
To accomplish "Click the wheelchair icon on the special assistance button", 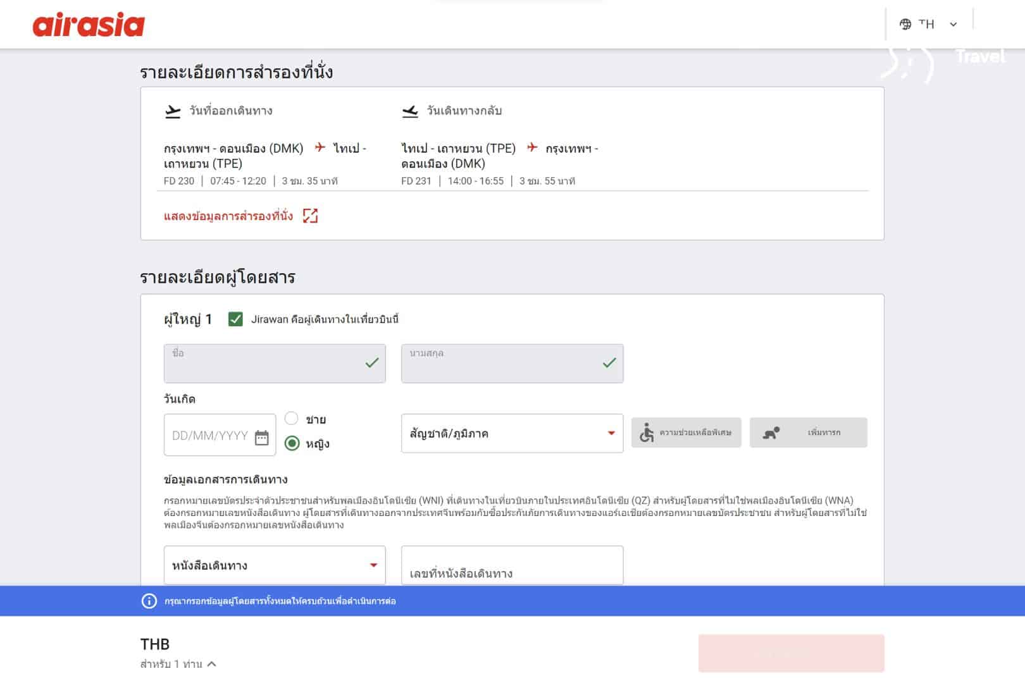I will click(x=647, y=433).
